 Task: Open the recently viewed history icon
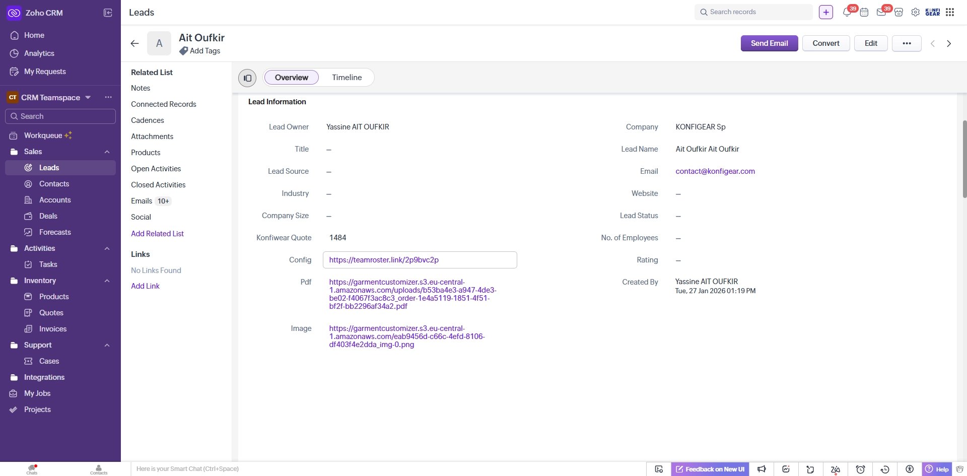pyautogui.click(x=884, y=469)
